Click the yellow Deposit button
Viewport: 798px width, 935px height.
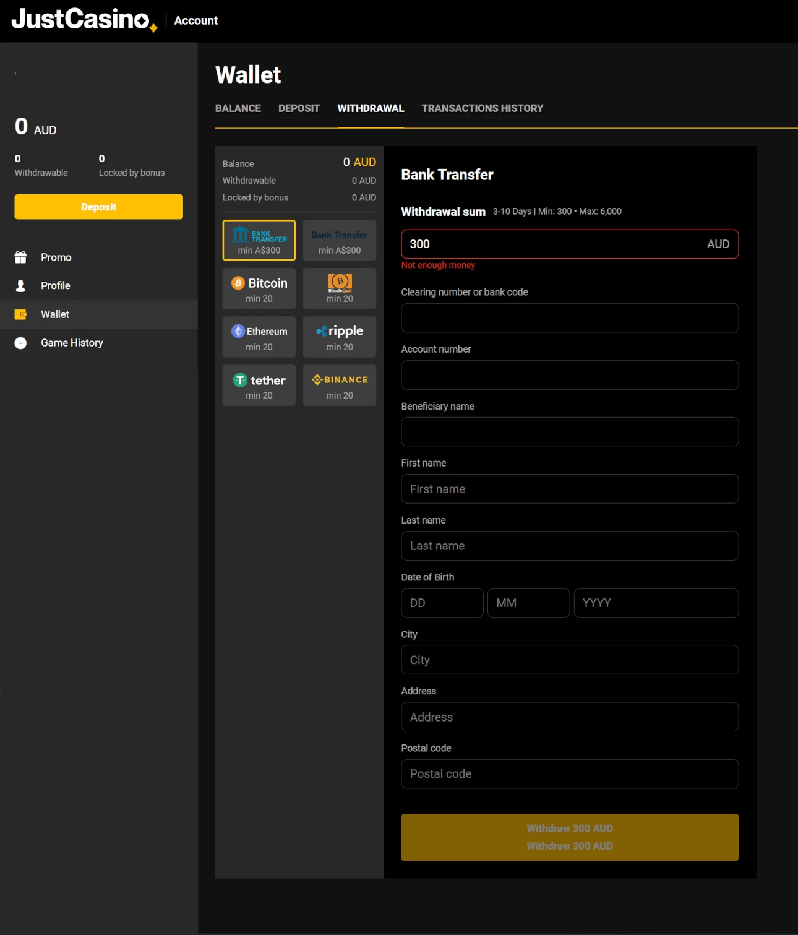[x=99, y=207]
